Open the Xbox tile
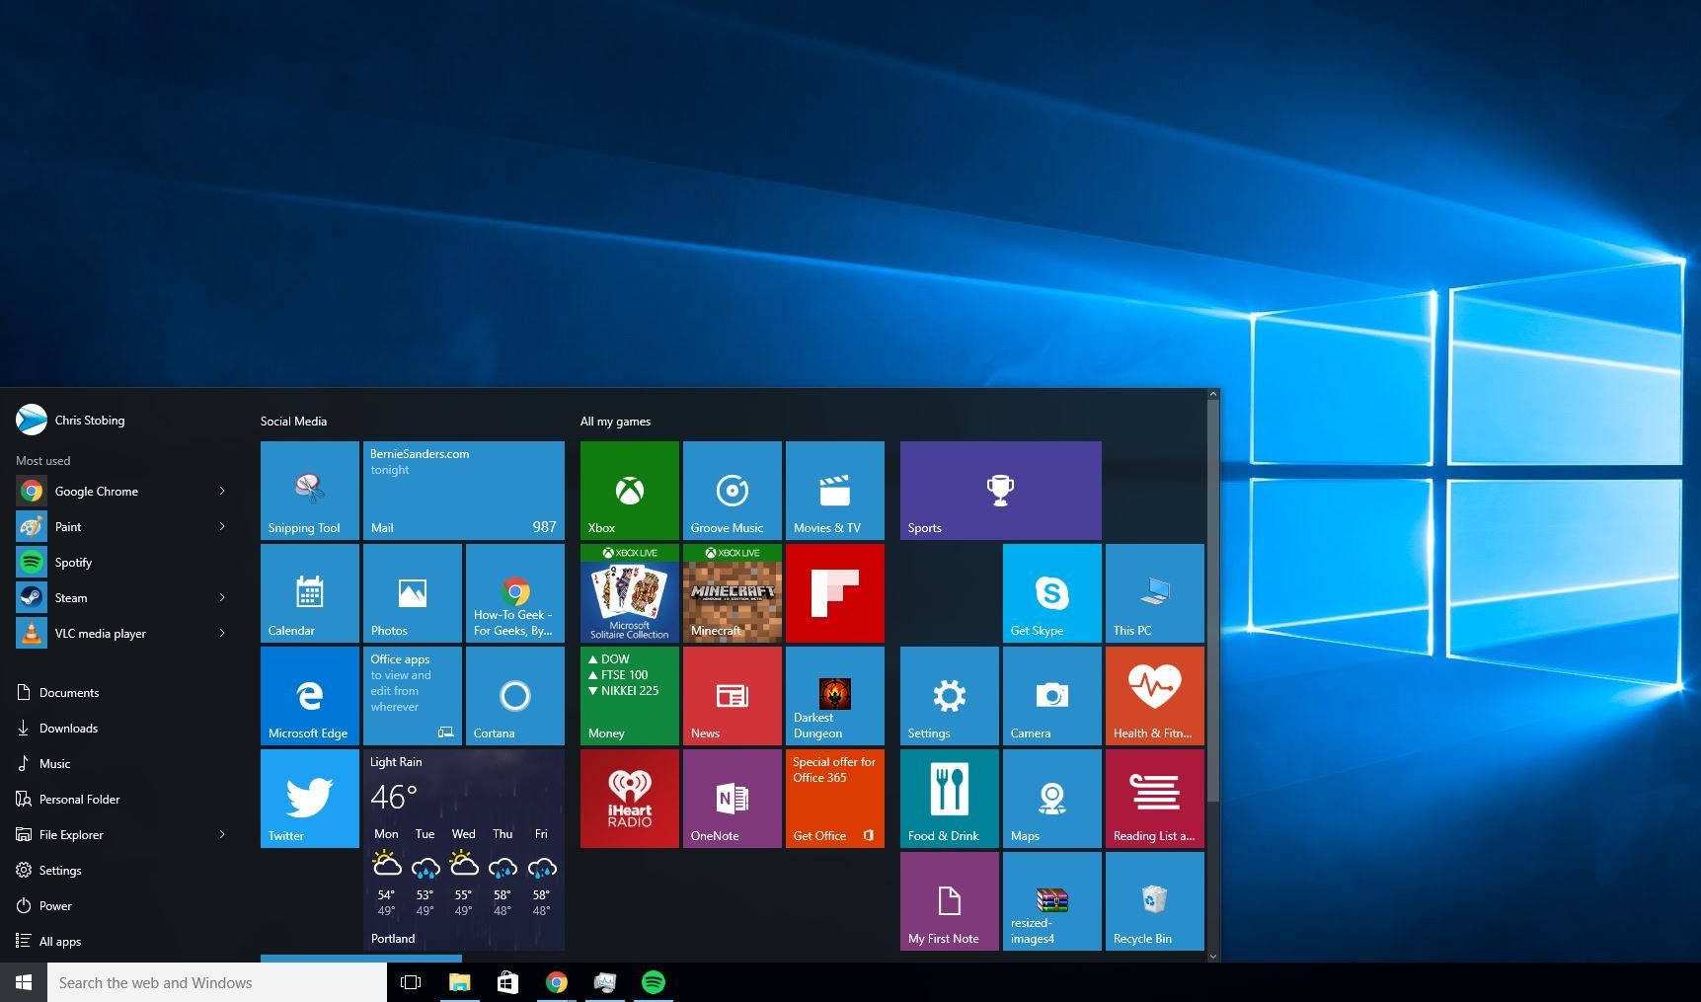This screenshot has width=1701, height=1002. click(x=630, y=491)
